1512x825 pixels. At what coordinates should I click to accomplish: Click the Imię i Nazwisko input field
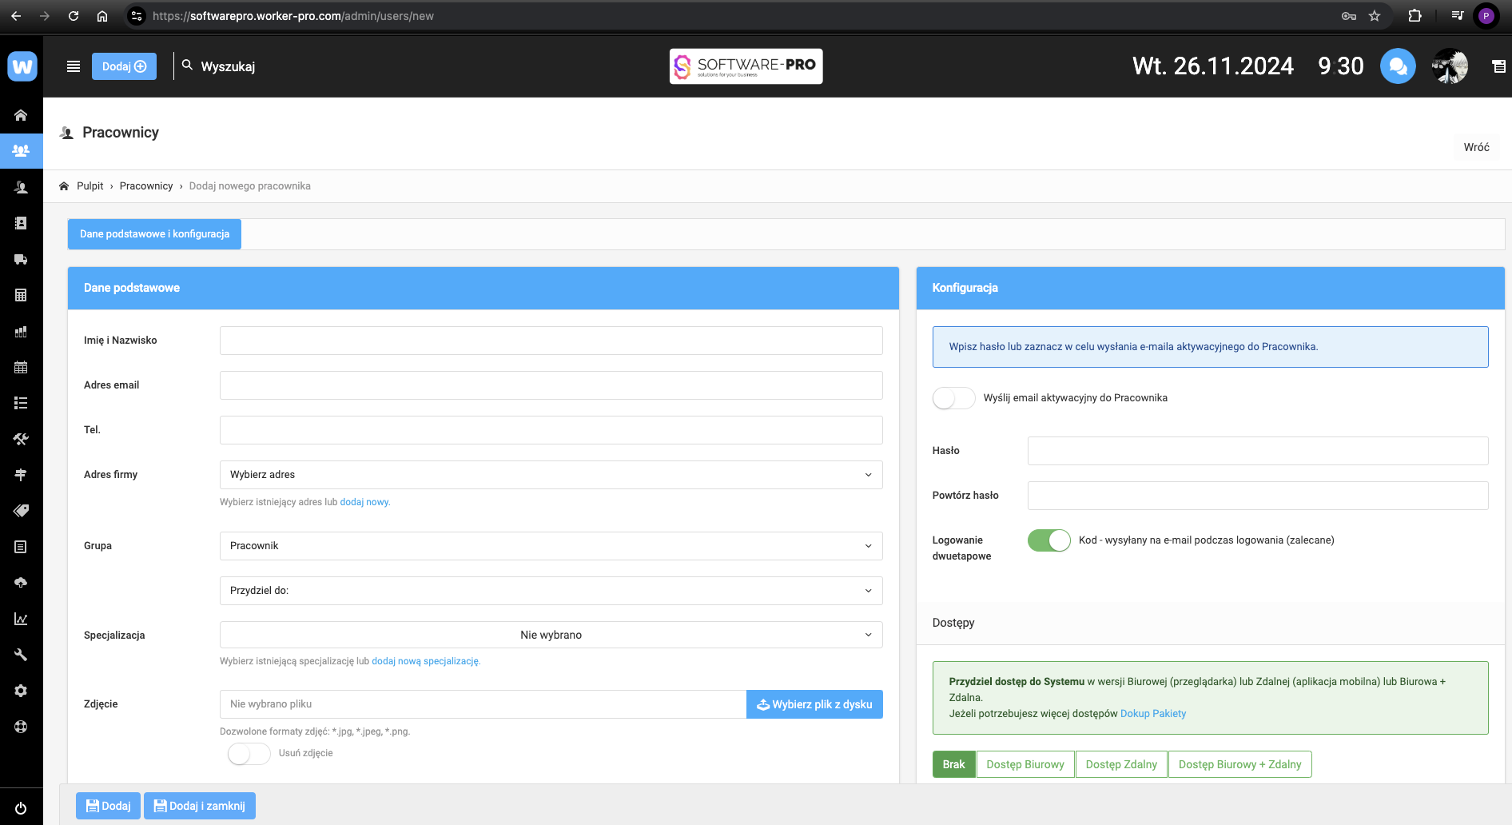click(x=551, y=341)
